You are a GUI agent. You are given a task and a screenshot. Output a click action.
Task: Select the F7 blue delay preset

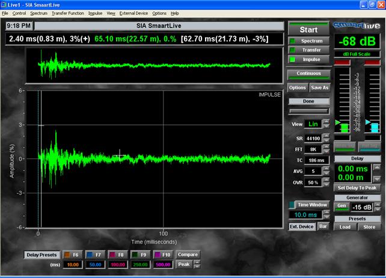pyautogui.click(x=94, y=255)
